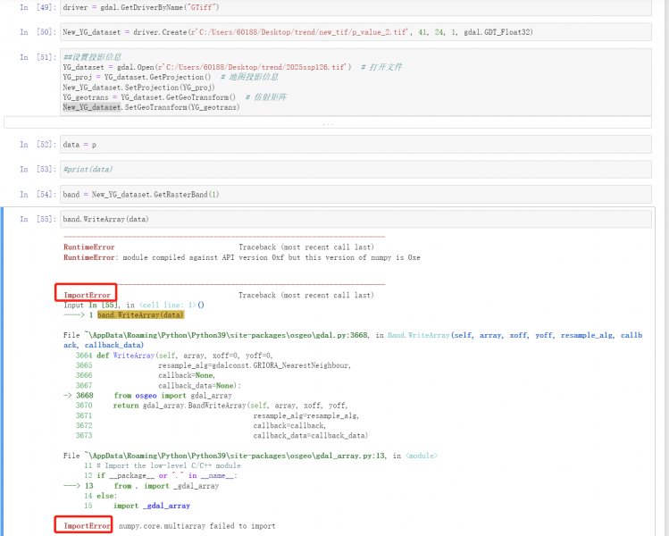Expand the collapsed output under cell 51
This screenshot has height=536, width=669.
(329, 122)
